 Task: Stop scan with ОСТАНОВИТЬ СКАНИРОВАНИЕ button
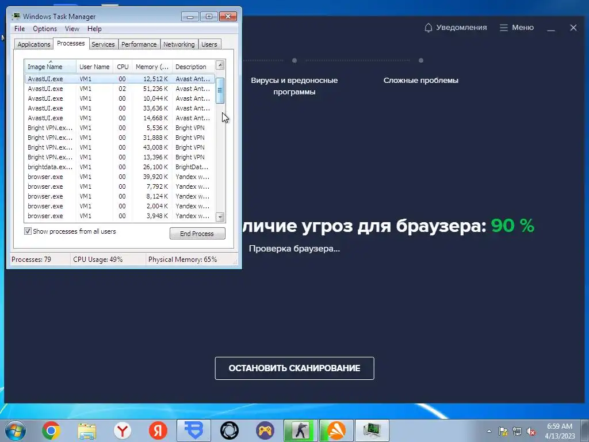point(294,368)
